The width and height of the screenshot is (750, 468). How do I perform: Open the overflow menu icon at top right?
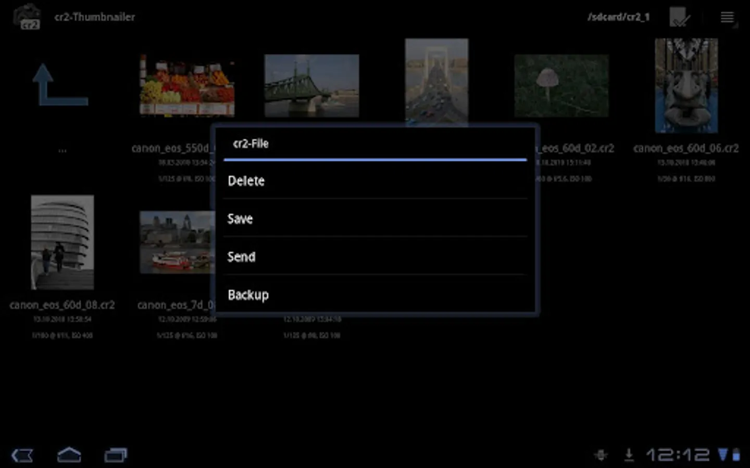[x=728, y=18]
